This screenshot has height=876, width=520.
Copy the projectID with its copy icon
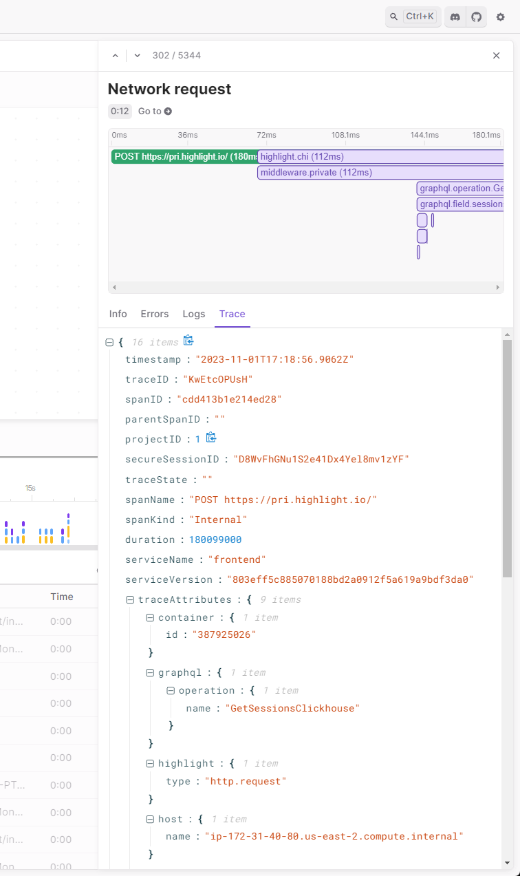pos(210,438)
